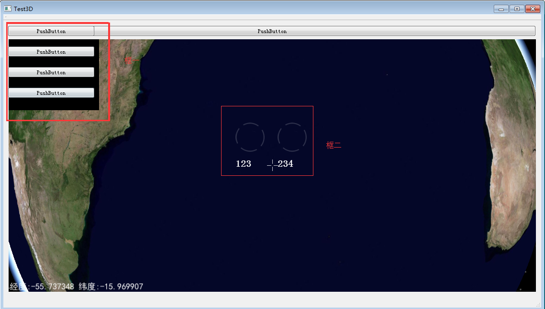Select the dashed circle above 234

coord(292,137)
